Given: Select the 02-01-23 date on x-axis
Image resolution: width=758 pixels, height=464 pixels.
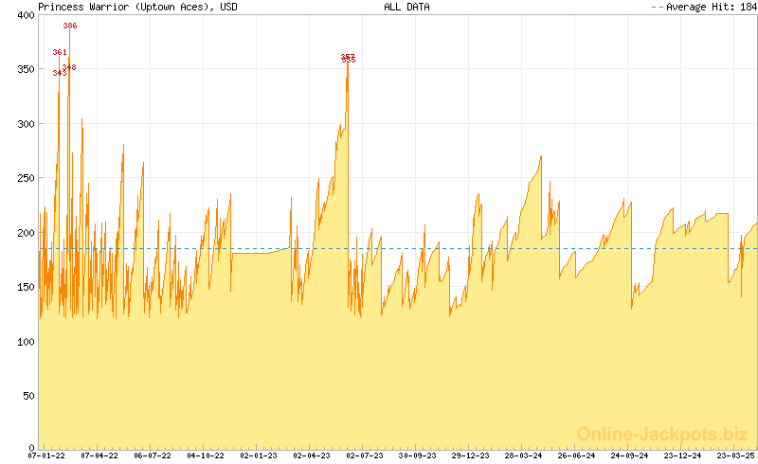Looking at the screenshot, I should 259,455.
